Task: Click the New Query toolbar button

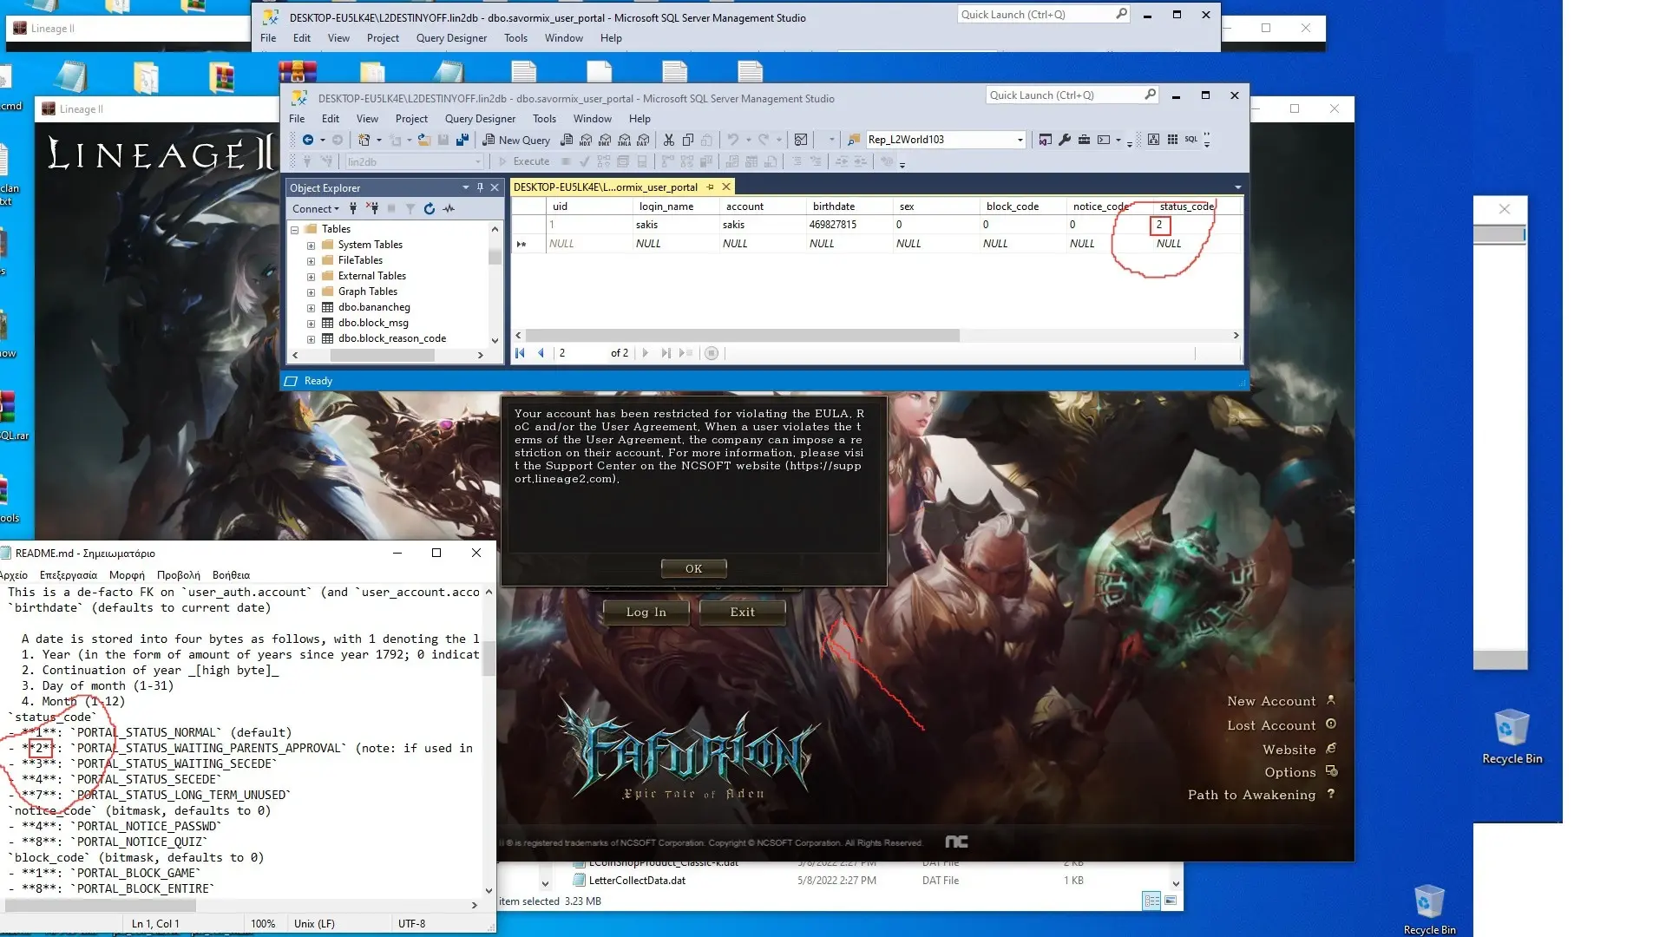Action: click(x=516, y=140)
